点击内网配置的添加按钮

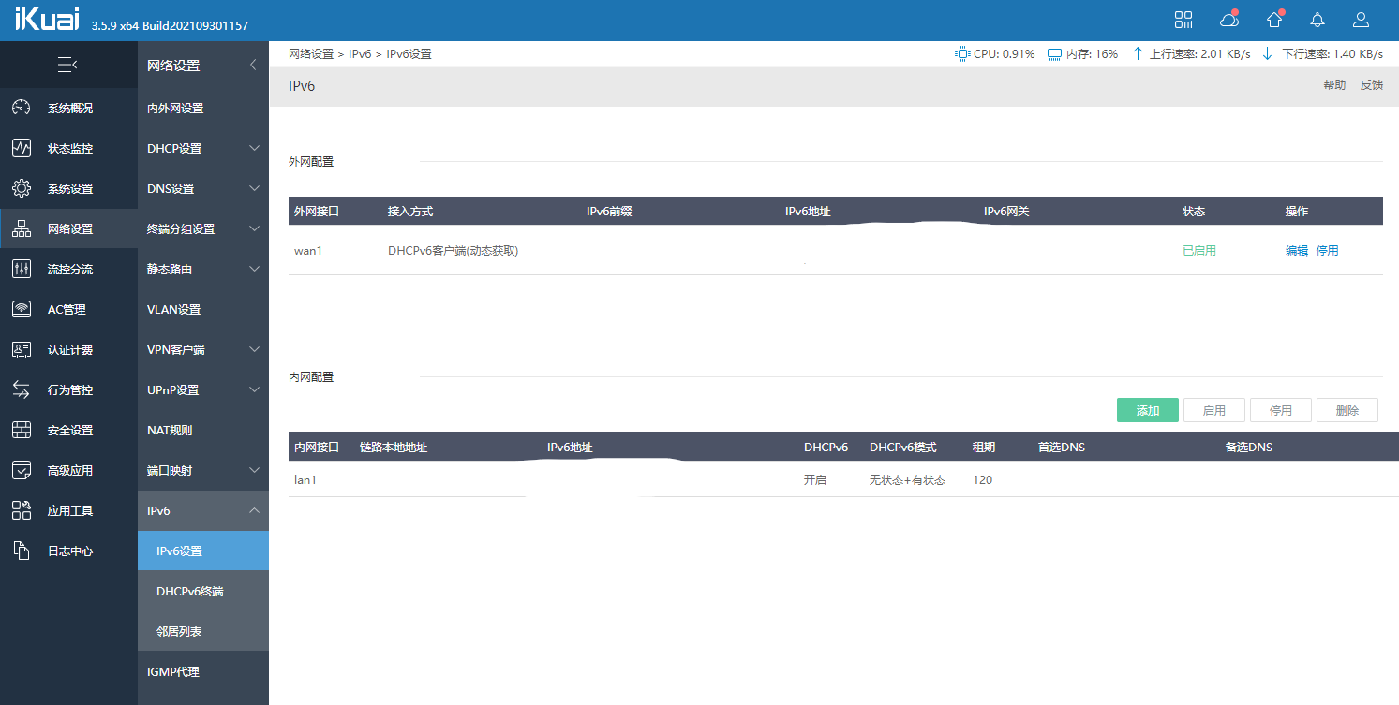coord(1147,409)
